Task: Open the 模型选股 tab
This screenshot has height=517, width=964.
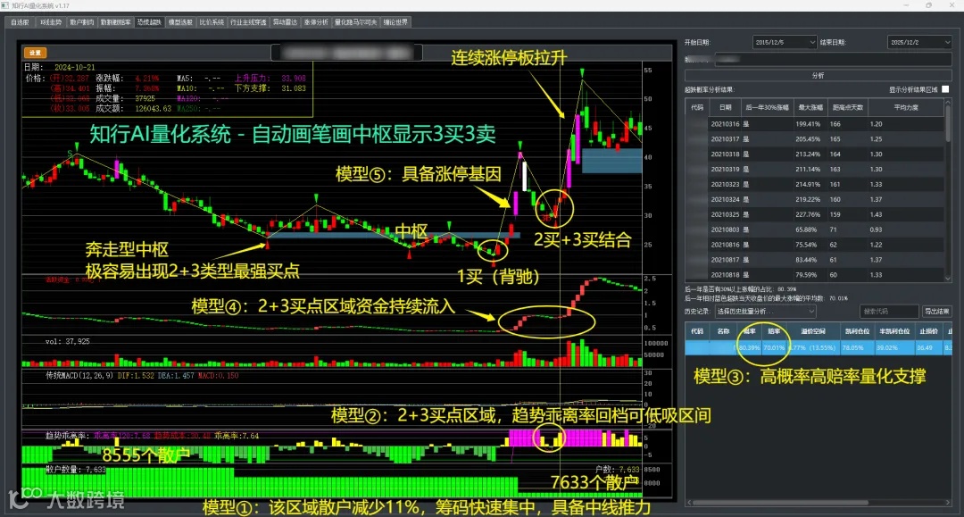Action: (x=180, y=22)
